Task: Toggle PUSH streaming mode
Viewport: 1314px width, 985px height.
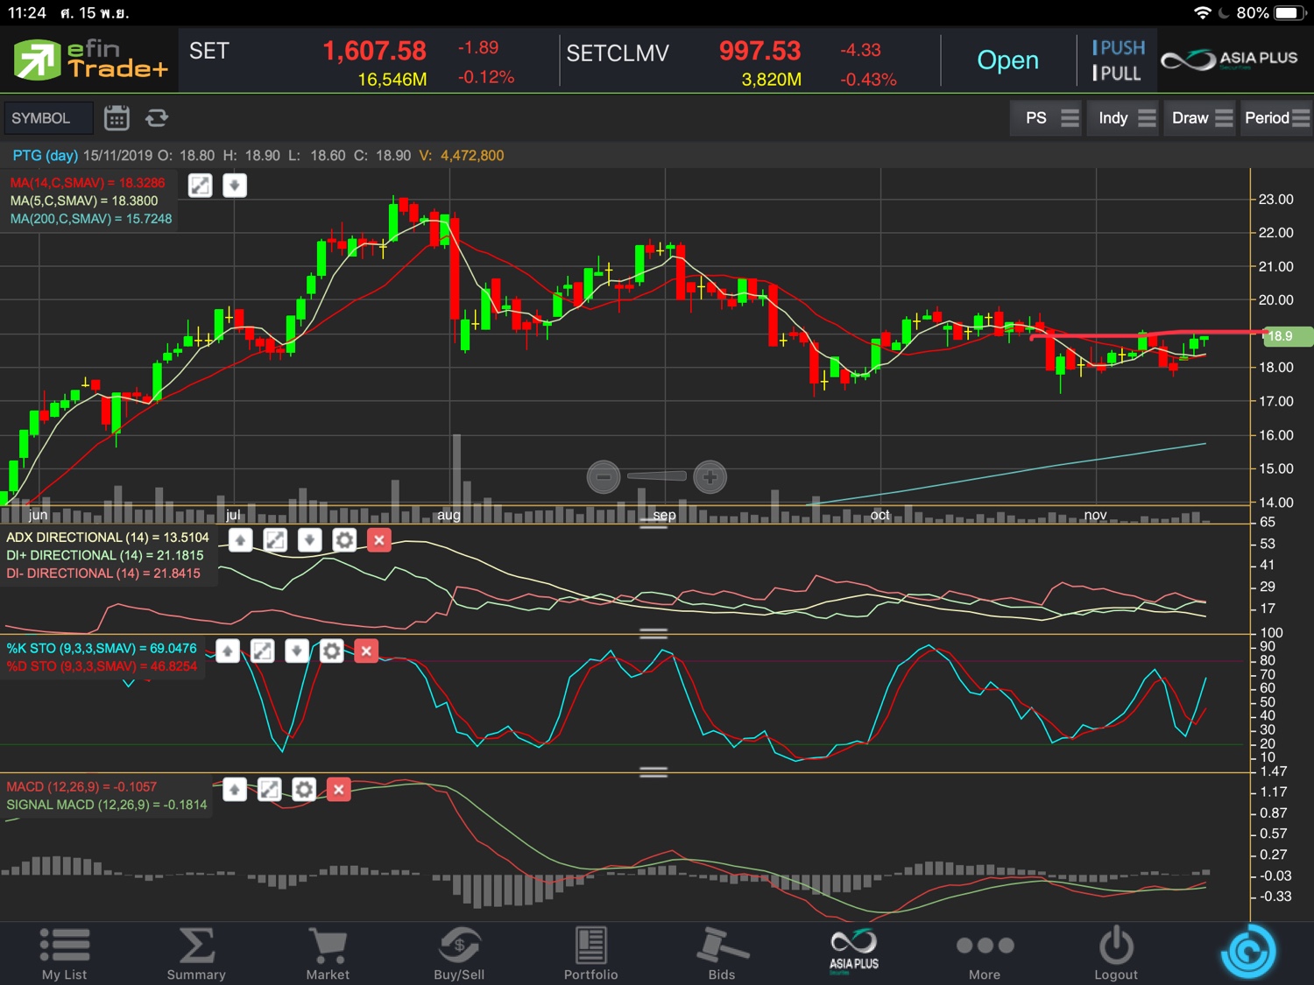Action: 1118,47
